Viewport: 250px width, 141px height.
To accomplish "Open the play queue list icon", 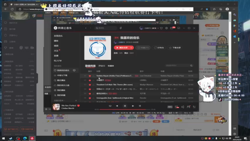I will click(194, 107).
